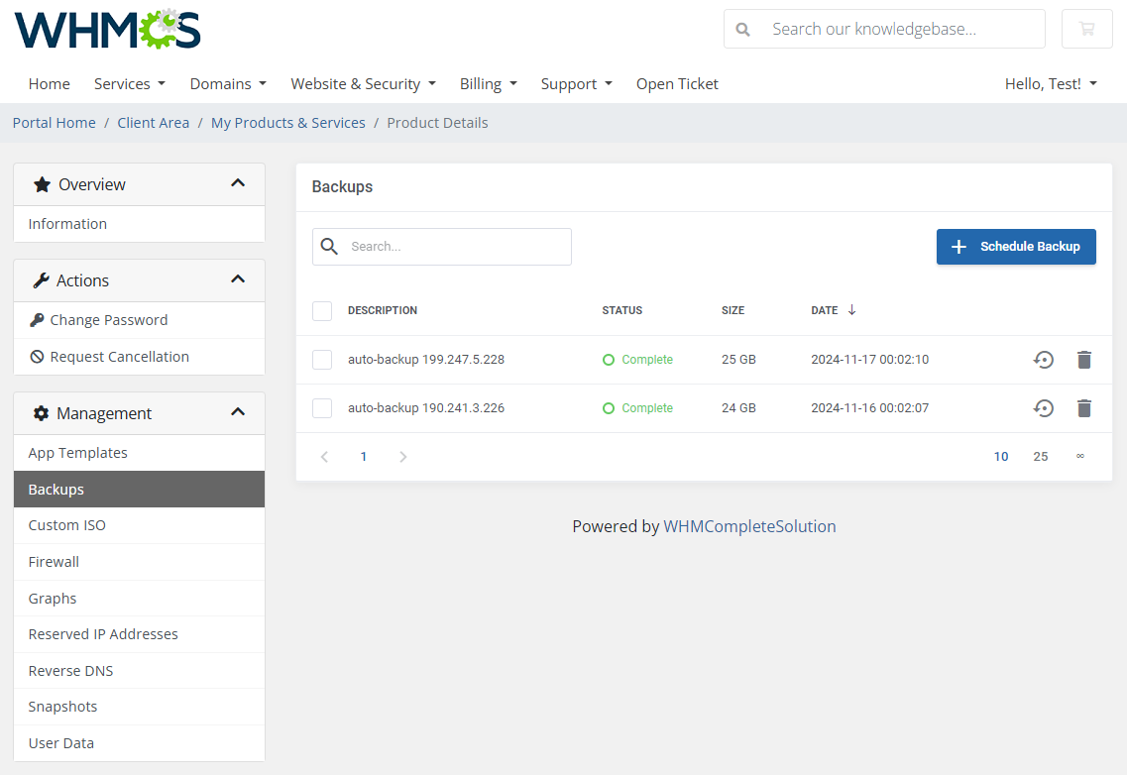Click the knowledgebase search magnifier icon
This screenshot has height=775, width=1127.
(x=743, y=30)
